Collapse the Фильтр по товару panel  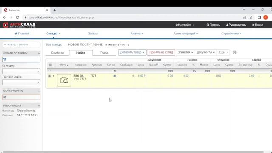(39, 54)
